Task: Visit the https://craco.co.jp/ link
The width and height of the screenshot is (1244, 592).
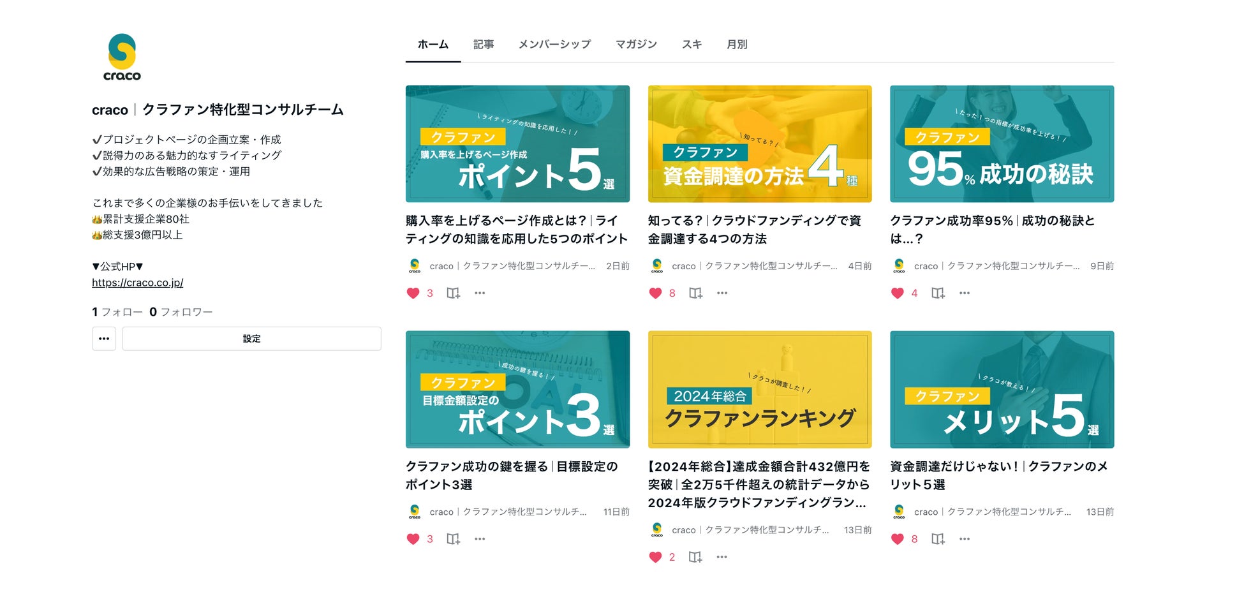Action: pos(138,283)
